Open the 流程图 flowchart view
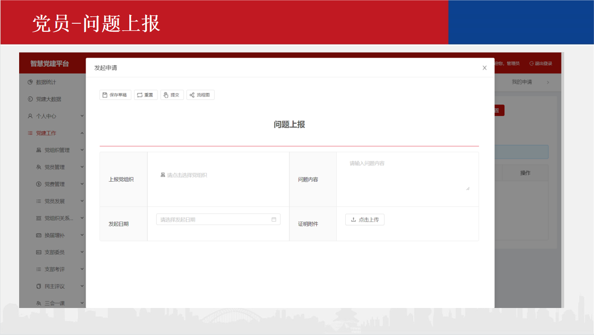Image resolution: width=594 pixels, height=335 pixels. [x=200, y=95]
